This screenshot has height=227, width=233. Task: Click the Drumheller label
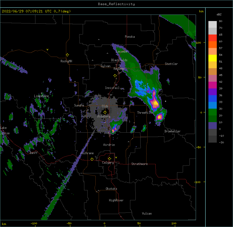click(x=172, y=131)
